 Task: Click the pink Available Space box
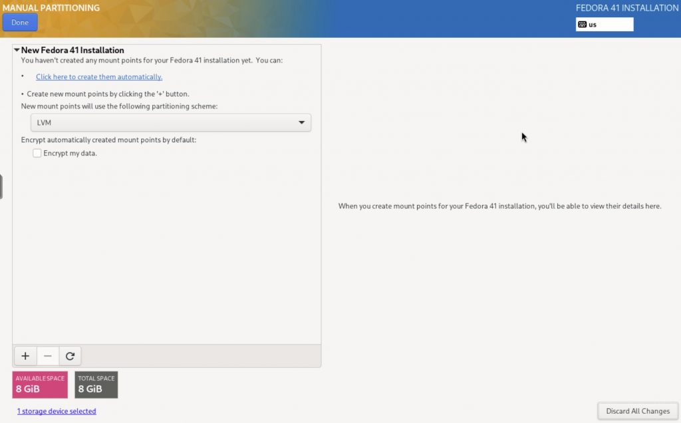point(40,384)
